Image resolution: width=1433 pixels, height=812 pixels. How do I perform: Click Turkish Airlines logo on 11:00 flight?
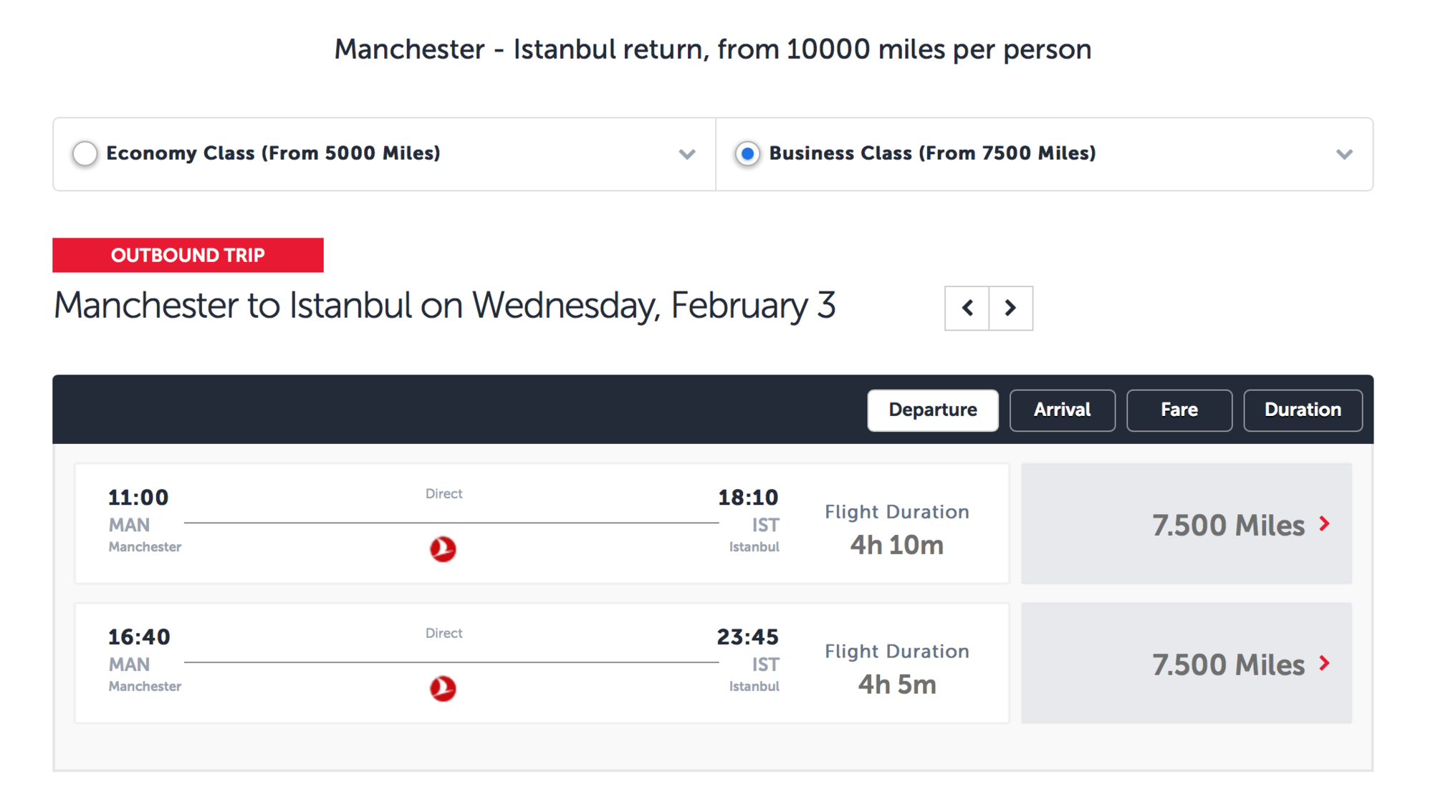coord(443,549)
